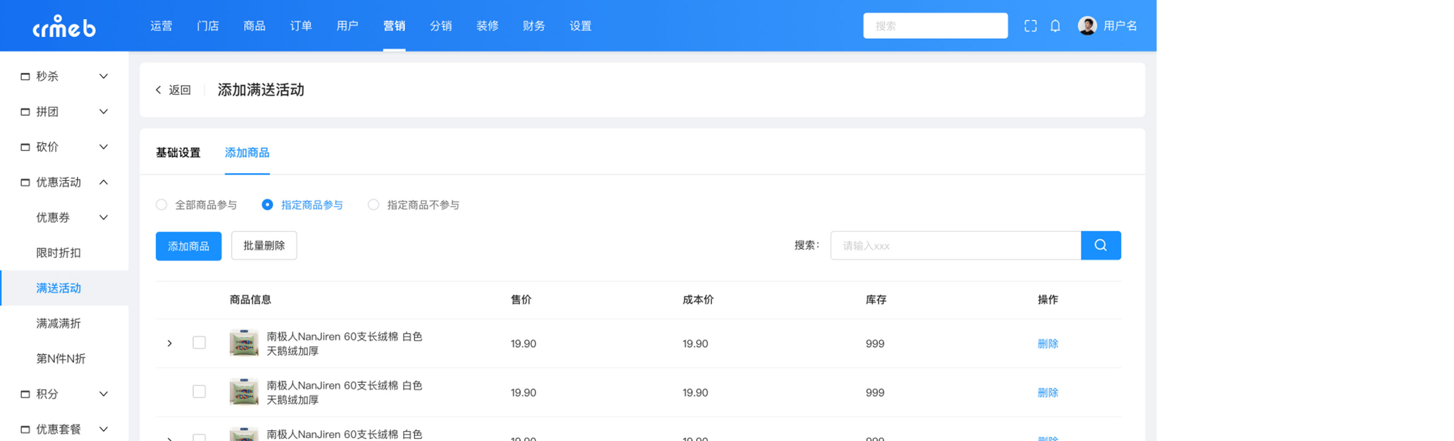This screenshot has height=441, width=1454.
Task: Click the 添加满送活动 page title
Action: [x=261, y=90]
